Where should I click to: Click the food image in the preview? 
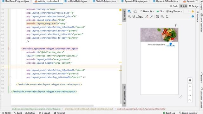tap(159, 35)
